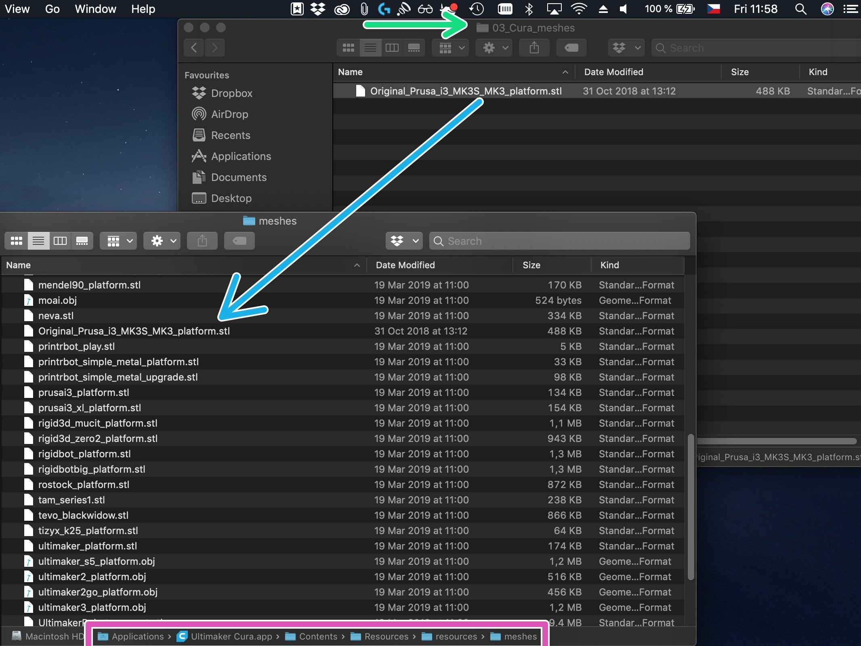Select the list view icon
Screen dimensions: 861x646
pos(38,240)
